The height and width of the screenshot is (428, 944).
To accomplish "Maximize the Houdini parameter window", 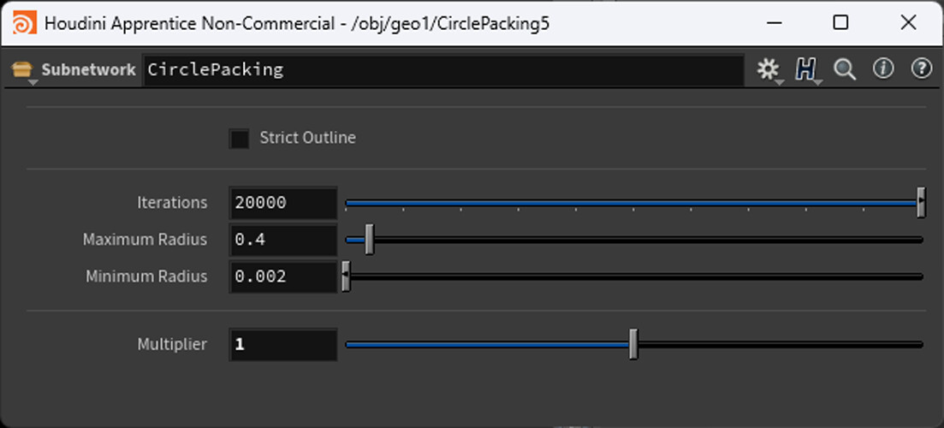I will [841, 23].
